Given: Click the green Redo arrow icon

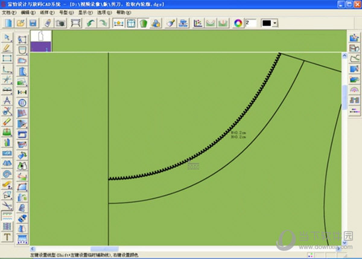Looking at the screenshot, I should click(x=104, y=23).
